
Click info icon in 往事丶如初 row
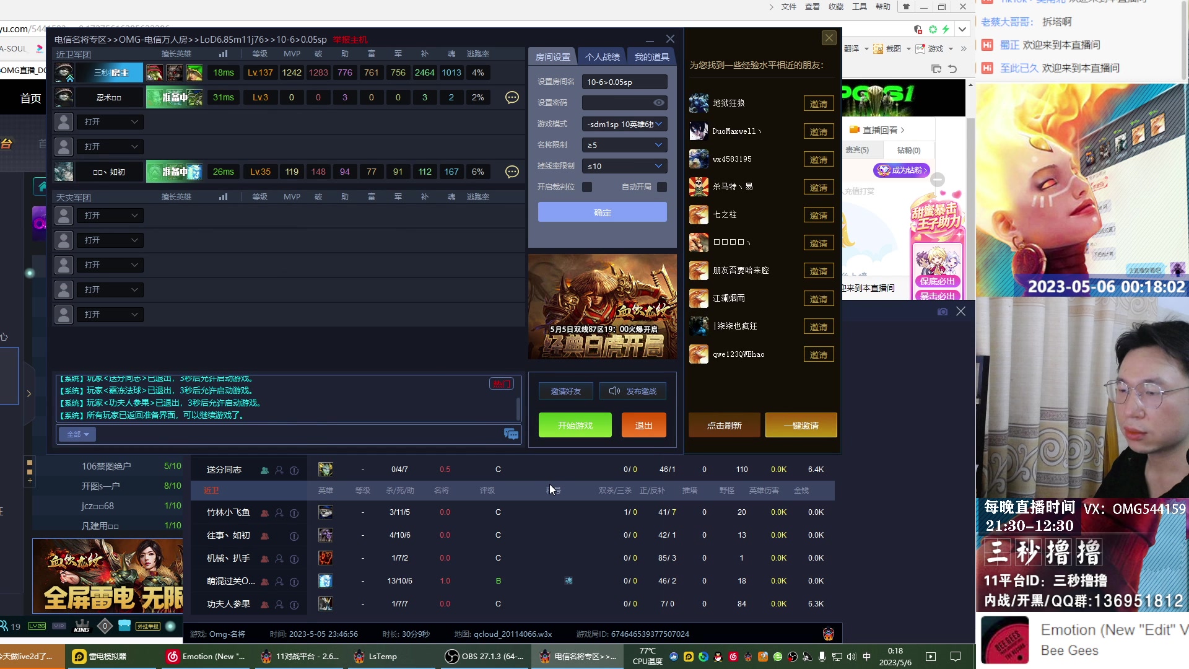point(294,536)
